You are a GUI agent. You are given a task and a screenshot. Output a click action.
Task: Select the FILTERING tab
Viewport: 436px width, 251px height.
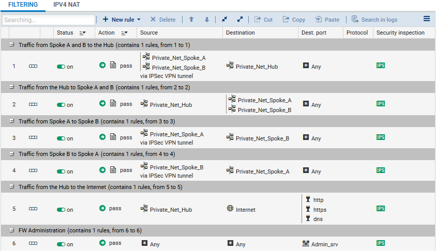tap(23, 5)
